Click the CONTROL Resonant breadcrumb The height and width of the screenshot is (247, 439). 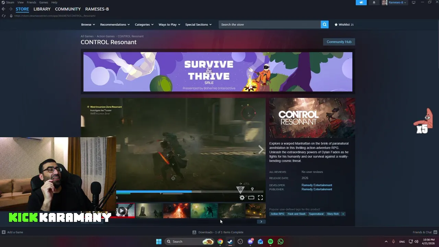[x=131, y=36]
